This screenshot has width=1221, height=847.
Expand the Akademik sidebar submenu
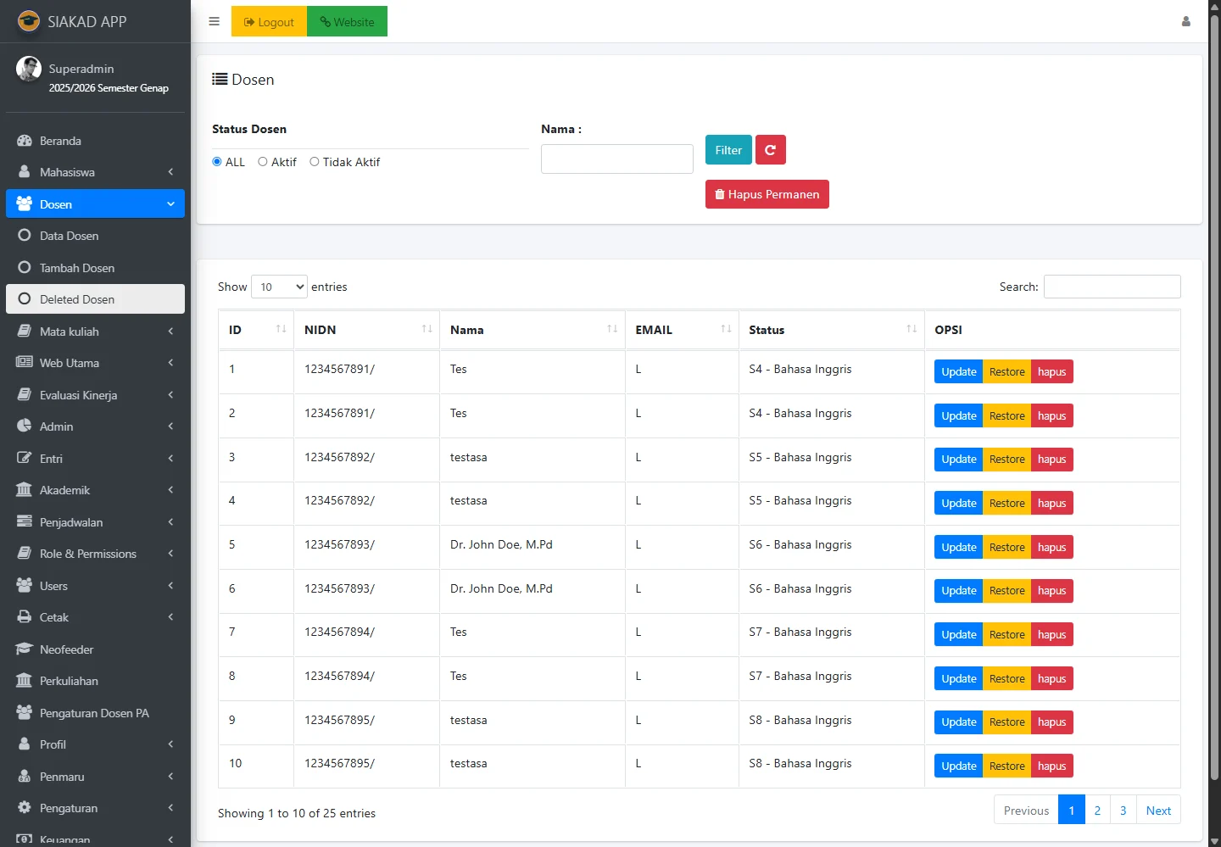pyautogui.click(x=95, y=490)
